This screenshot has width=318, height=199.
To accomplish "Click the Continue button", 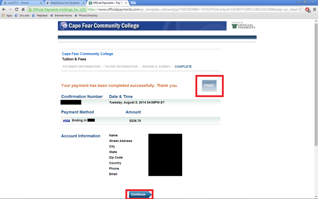I will [x=140, y=194].
